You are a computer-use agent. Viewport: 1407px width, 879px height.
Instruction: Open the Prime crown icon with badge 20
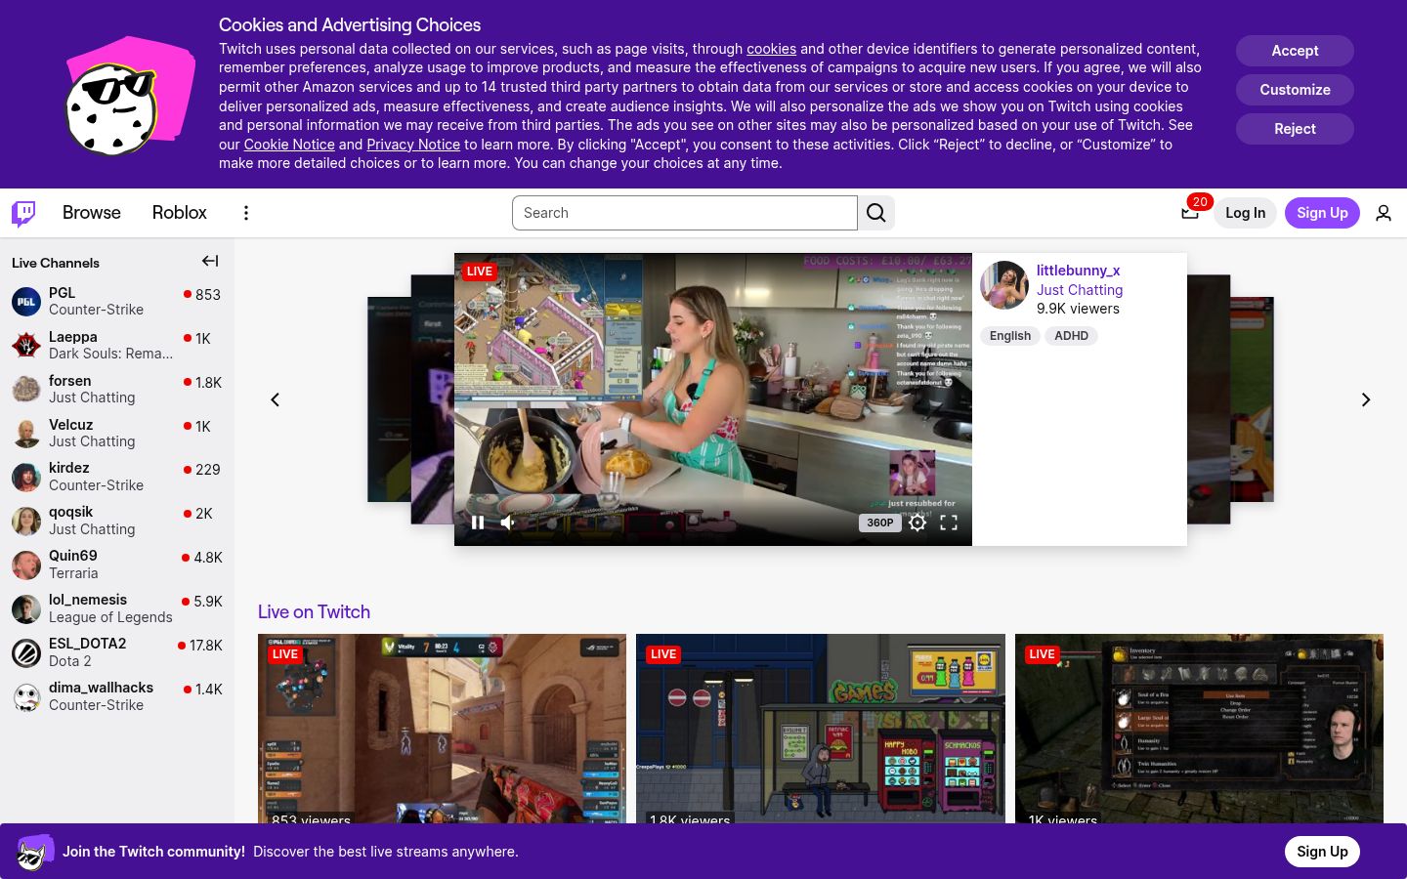point(1190,213)
